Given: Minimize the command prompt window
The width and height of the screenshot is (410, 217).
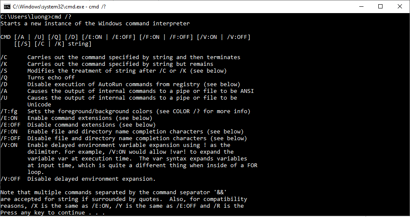Looking at the screenshot, I should pyautogui.click(x=361, y=6).
